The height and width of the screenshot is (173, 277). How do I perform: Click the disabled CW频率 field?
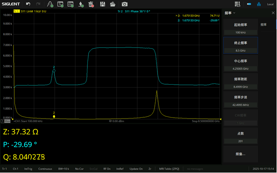pyautogui.click(x=240, y=118)
